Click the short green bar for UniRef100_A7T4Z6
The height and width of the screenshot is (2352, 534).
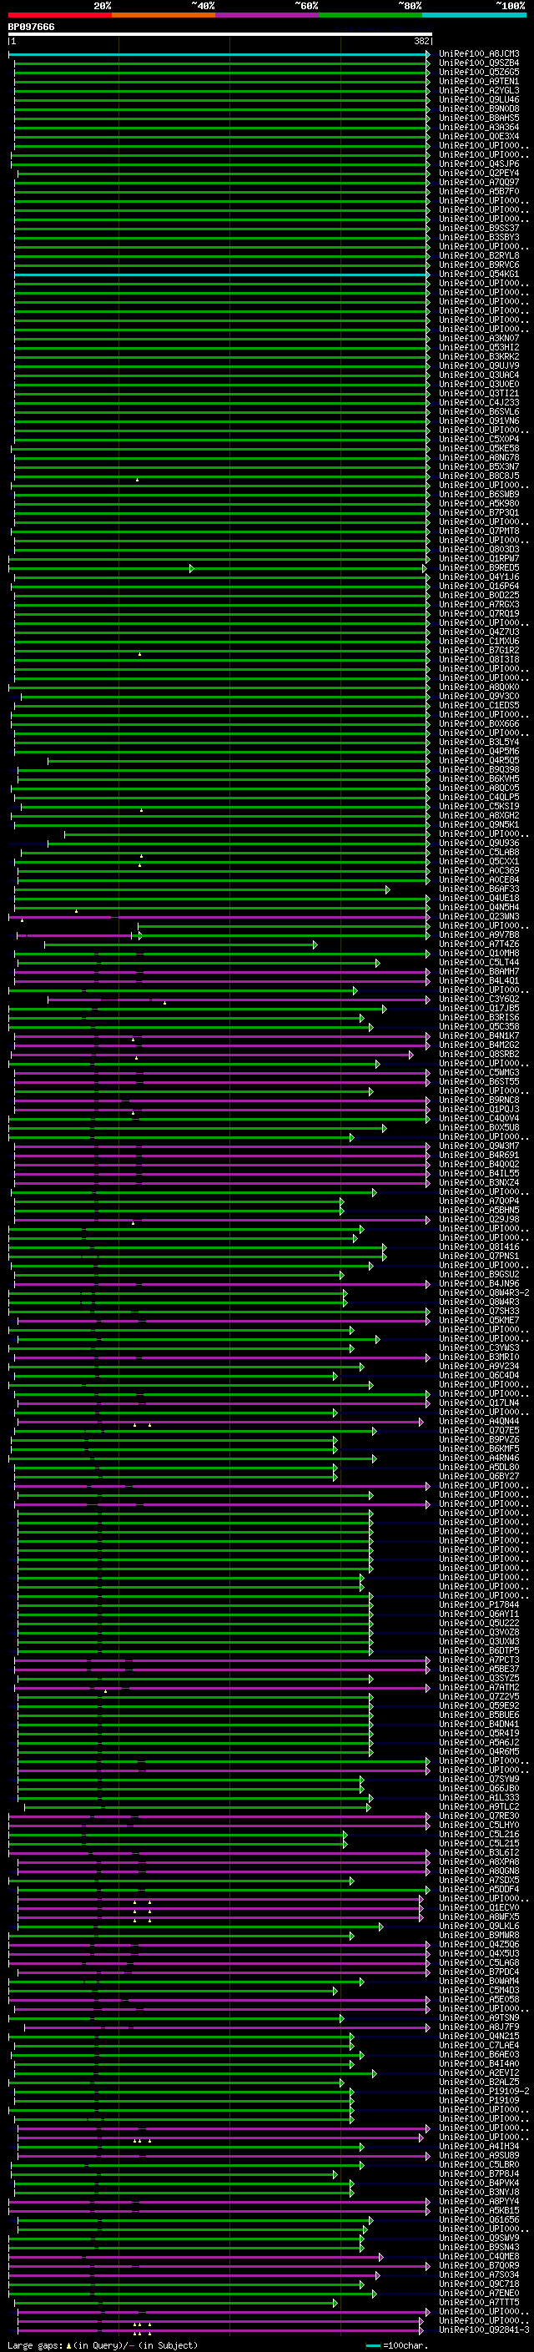pyautogui.click(x=181, y=945)
